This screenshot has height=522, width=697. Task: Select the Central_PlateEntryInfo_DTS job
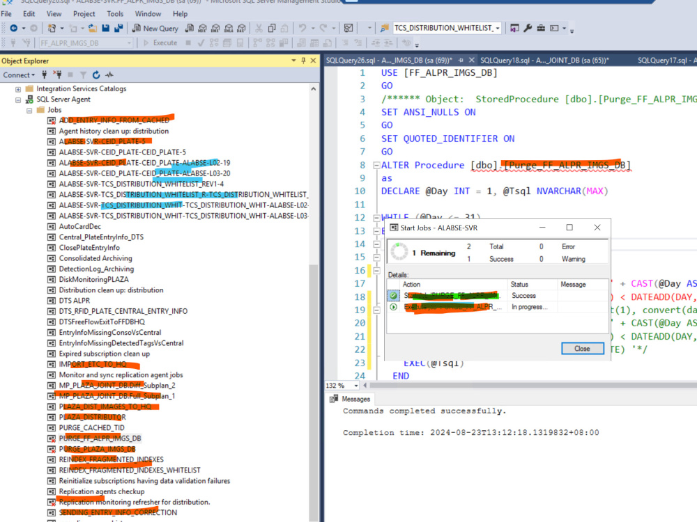point(101,237)
